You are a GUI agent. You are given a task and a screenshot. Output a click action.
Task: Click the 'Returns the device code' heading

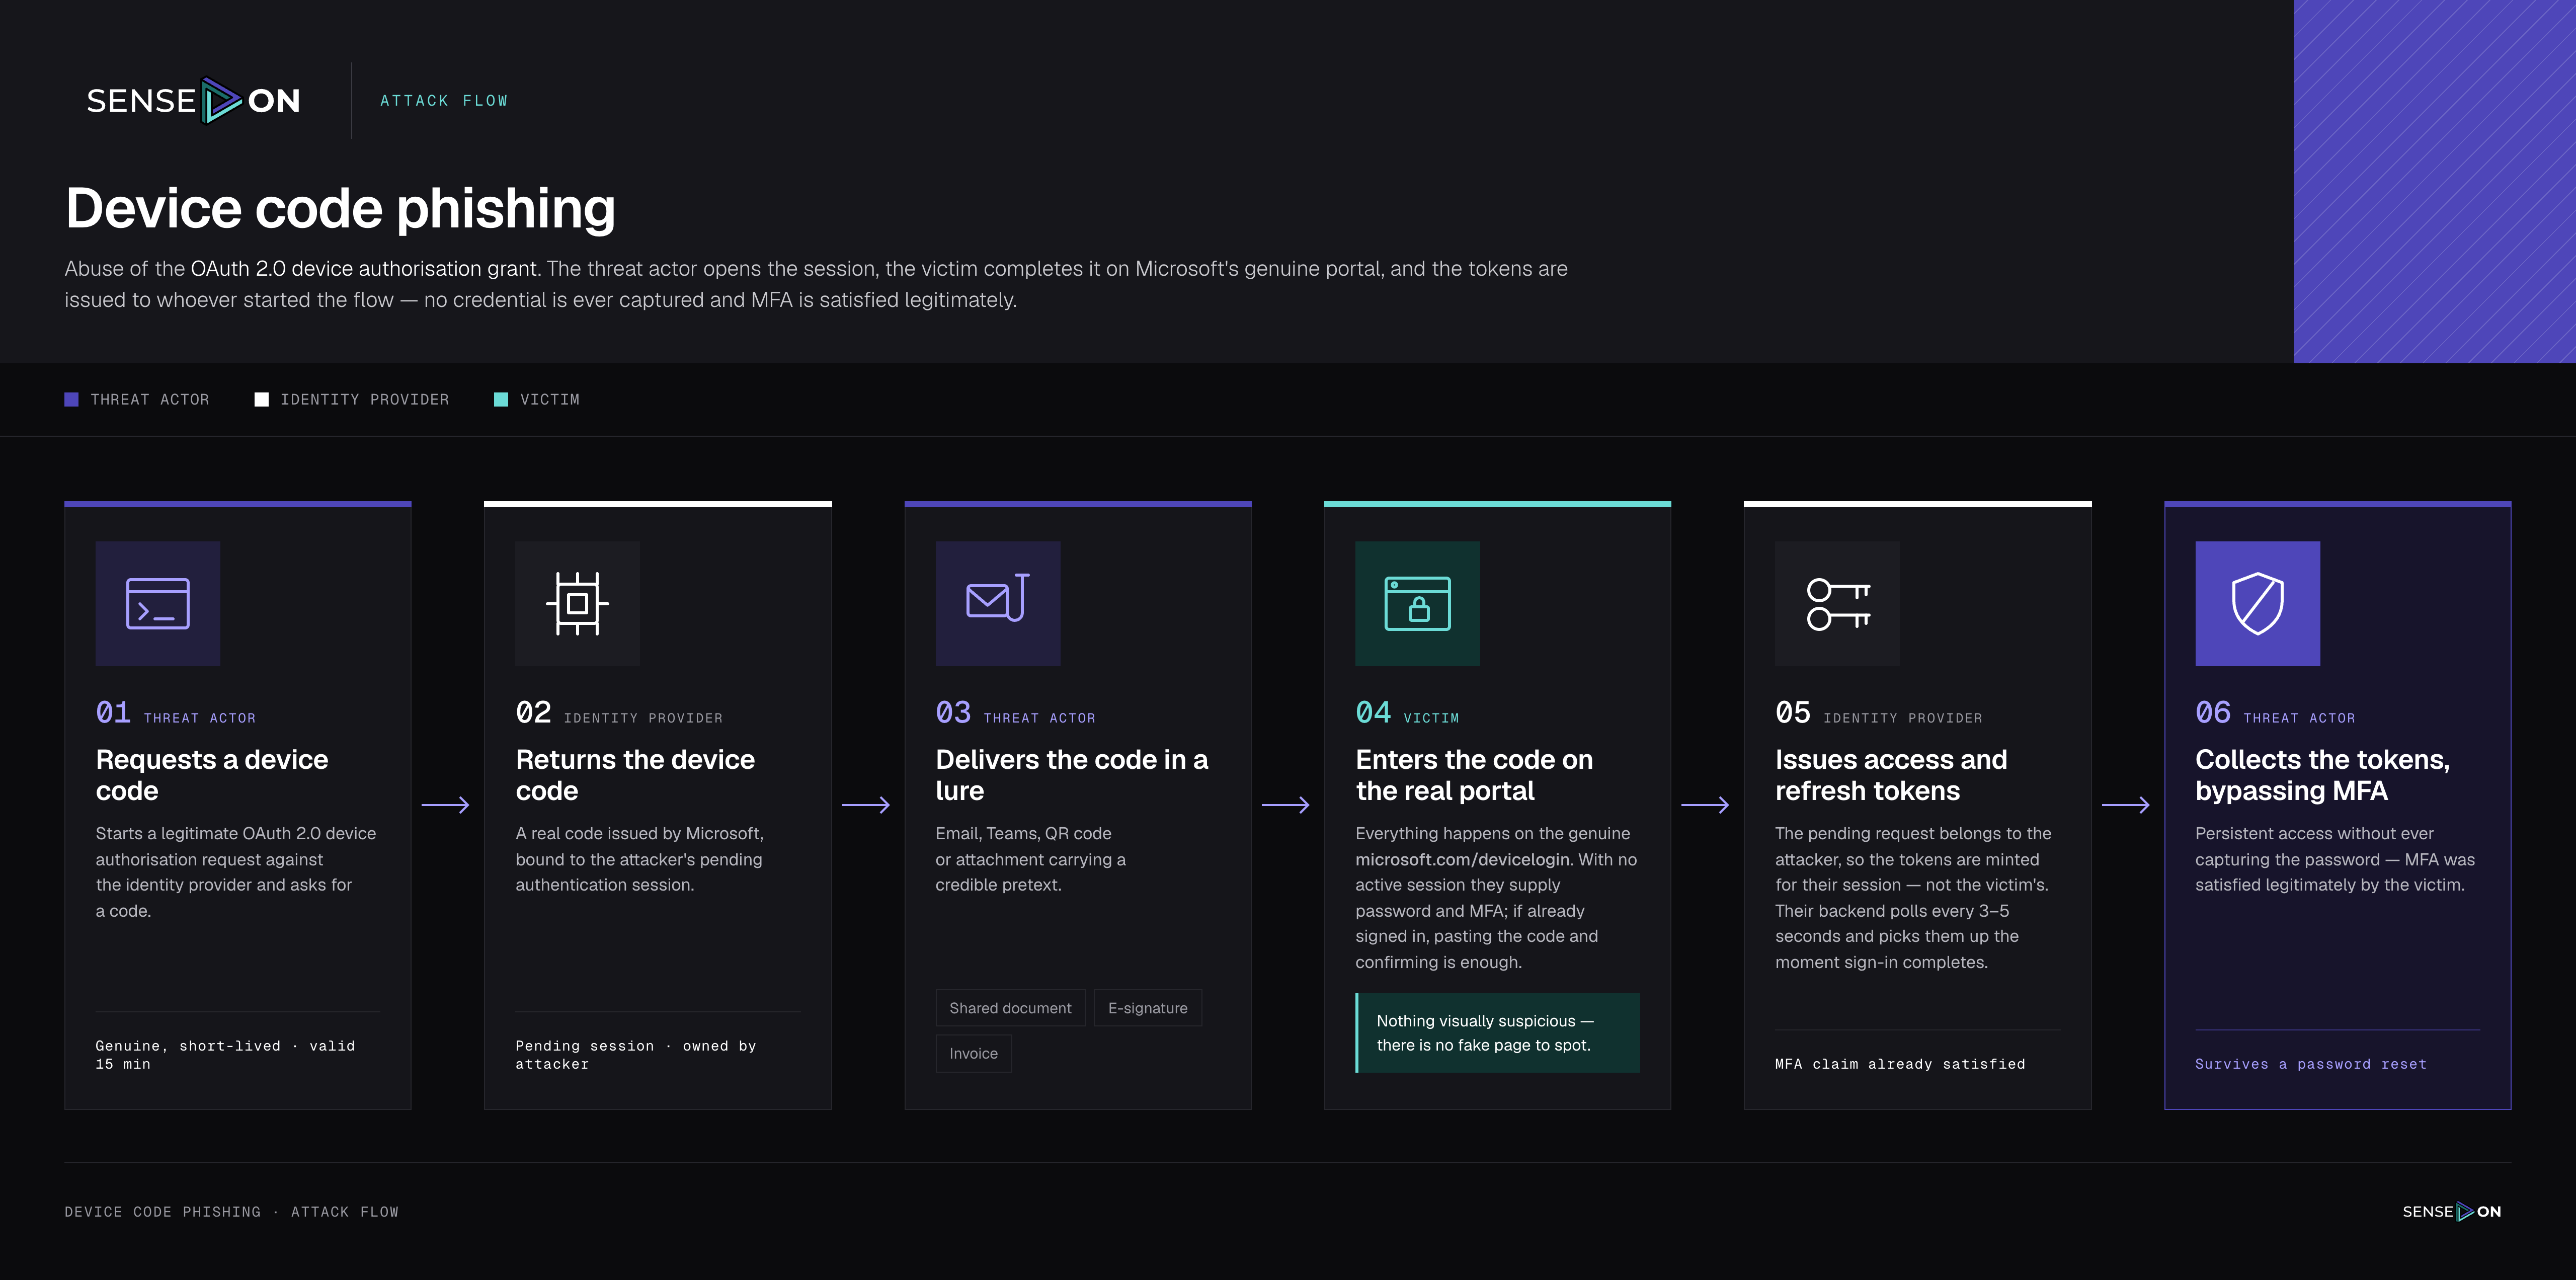click(x=635, y=775)
